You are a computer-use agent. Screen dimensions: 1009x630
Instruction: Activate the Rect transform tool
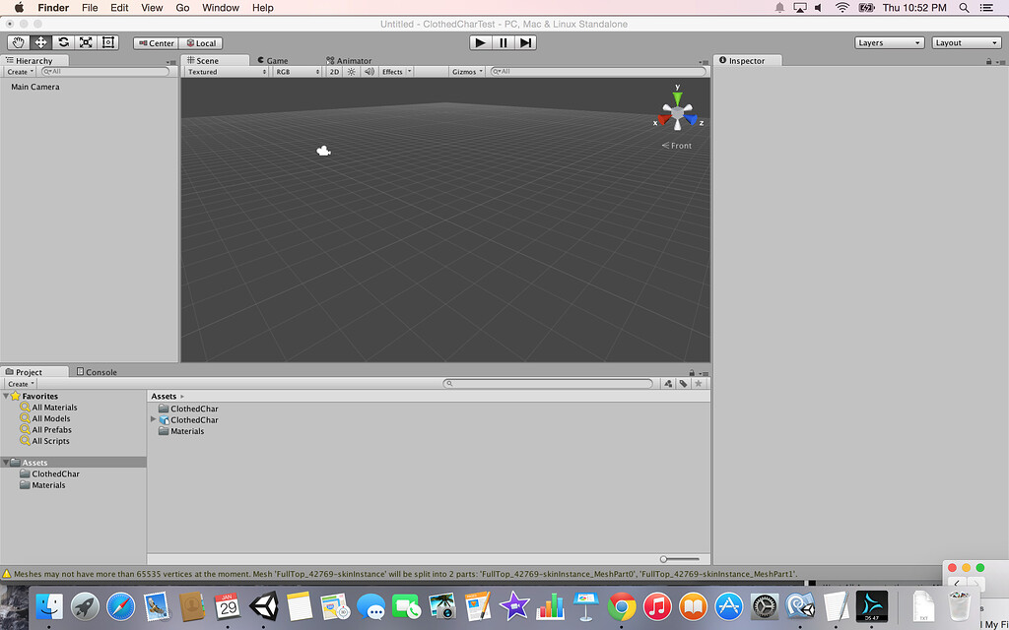coord(108,42)
